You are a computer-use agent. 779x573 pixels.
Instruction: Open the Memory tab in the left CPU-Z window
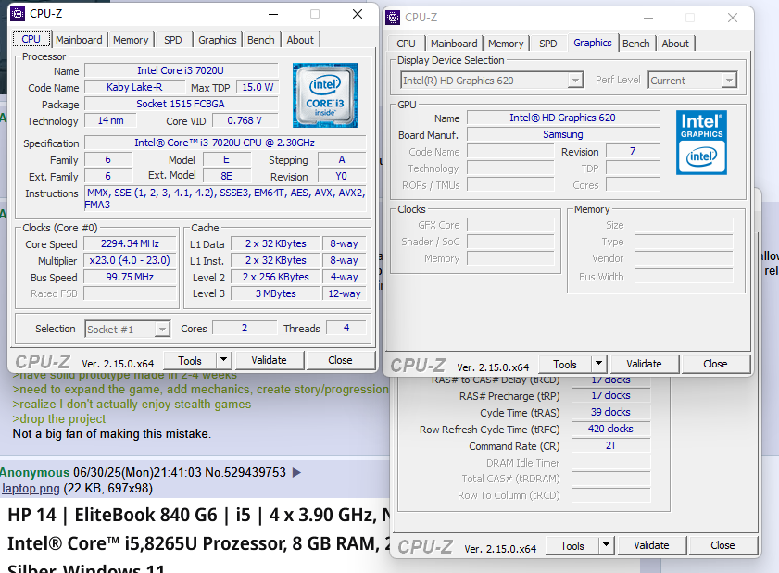coord(131,40)
